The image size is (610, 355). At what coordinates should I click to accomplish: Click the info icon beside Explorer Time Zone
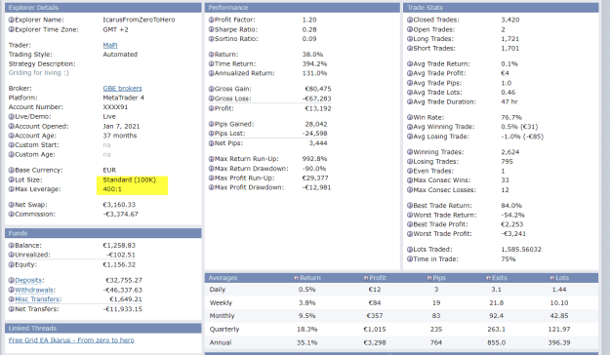pyautogui.click(x=12, y=29)
